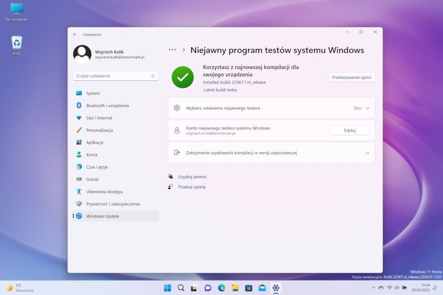Open Ułatwienia dostępu settings

(116, 192)
